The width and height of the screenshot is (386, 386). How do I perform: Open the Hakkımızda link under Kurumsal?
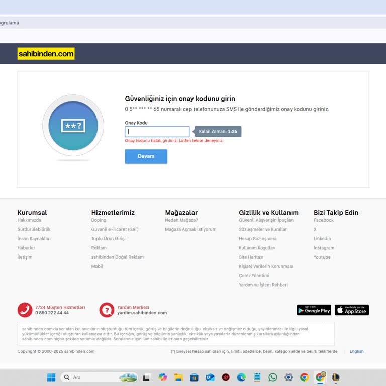tap(29, 220)
